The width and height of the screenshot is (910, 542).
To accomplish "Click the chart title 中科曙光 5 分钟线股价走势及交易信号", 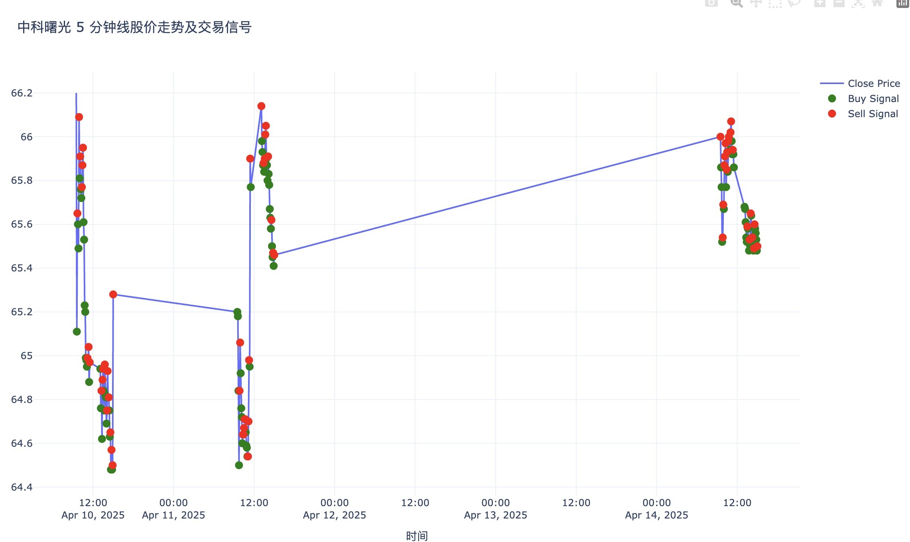I will (134, 27).
